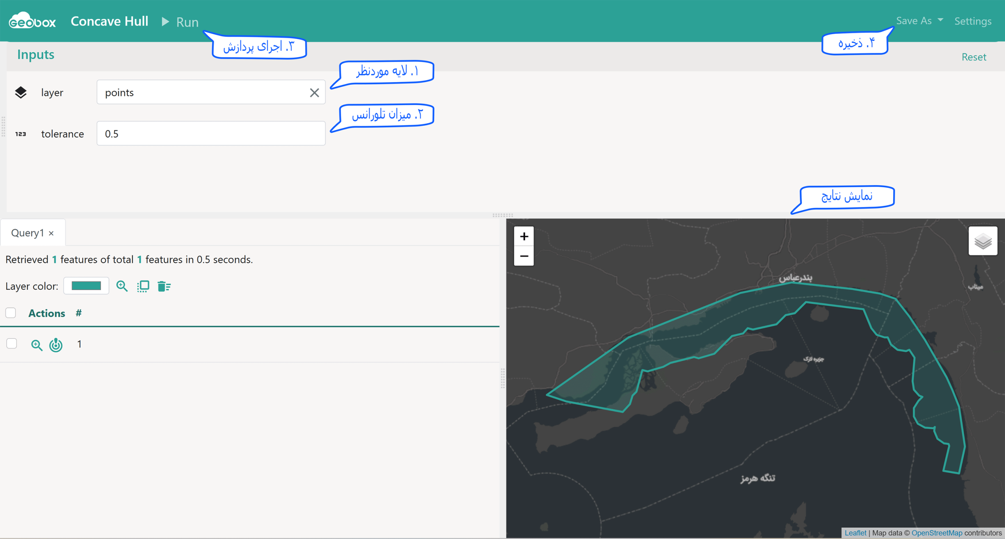This screenshot has height=539, width=1005.
Task: Click the select features icon next to color
Action: click(x=143, y=286)
